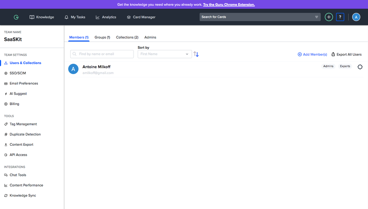Open the Sort by First Name dropdown

165,54
